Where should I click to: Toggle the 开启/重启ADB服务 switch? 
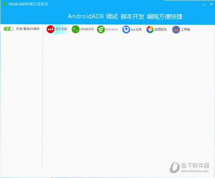9,29
